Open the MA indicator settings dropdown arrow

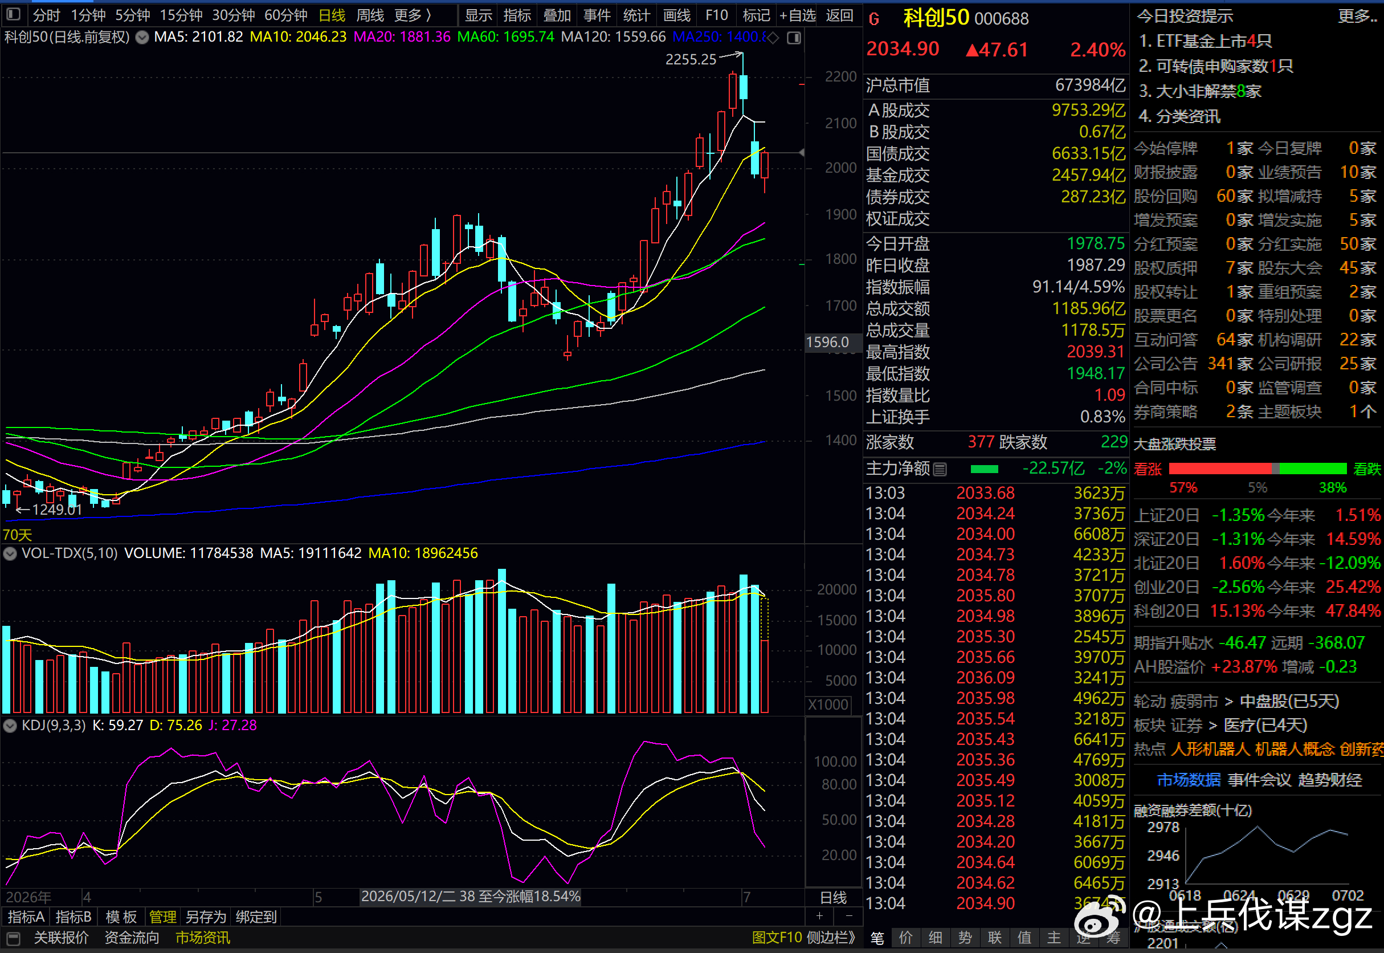[x=142, y=38]
